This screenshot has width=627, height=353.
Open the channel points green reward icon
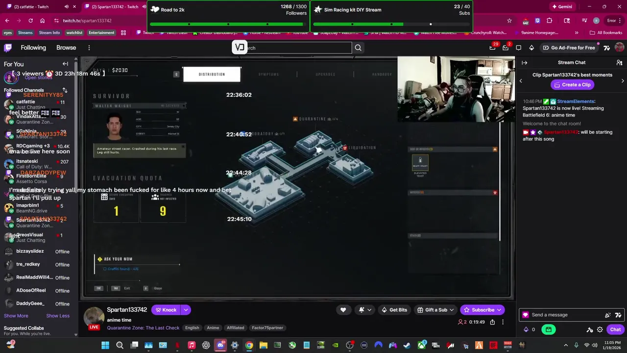tap(549, 329)
